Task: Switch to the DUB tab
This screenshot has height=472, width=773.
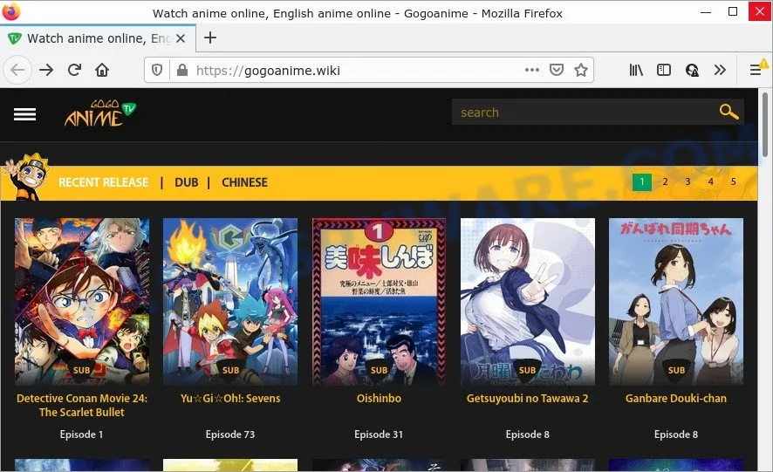Action: pyautogui.click(x=187, y=182)
